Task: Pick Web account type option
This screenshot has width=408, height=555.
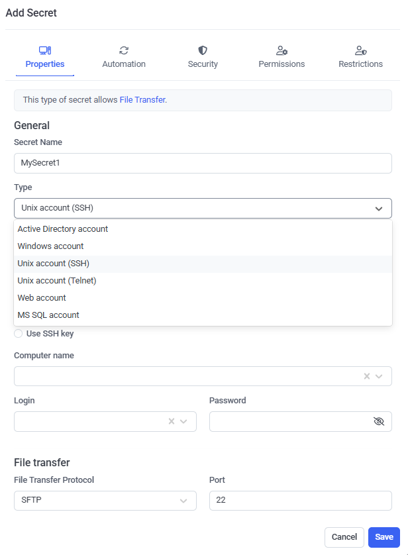Action: tap(42, 298)
